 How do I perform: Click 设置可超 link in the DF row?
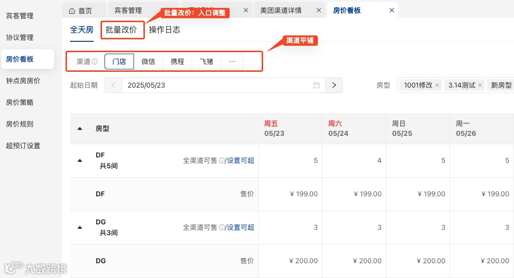point(240,160)
